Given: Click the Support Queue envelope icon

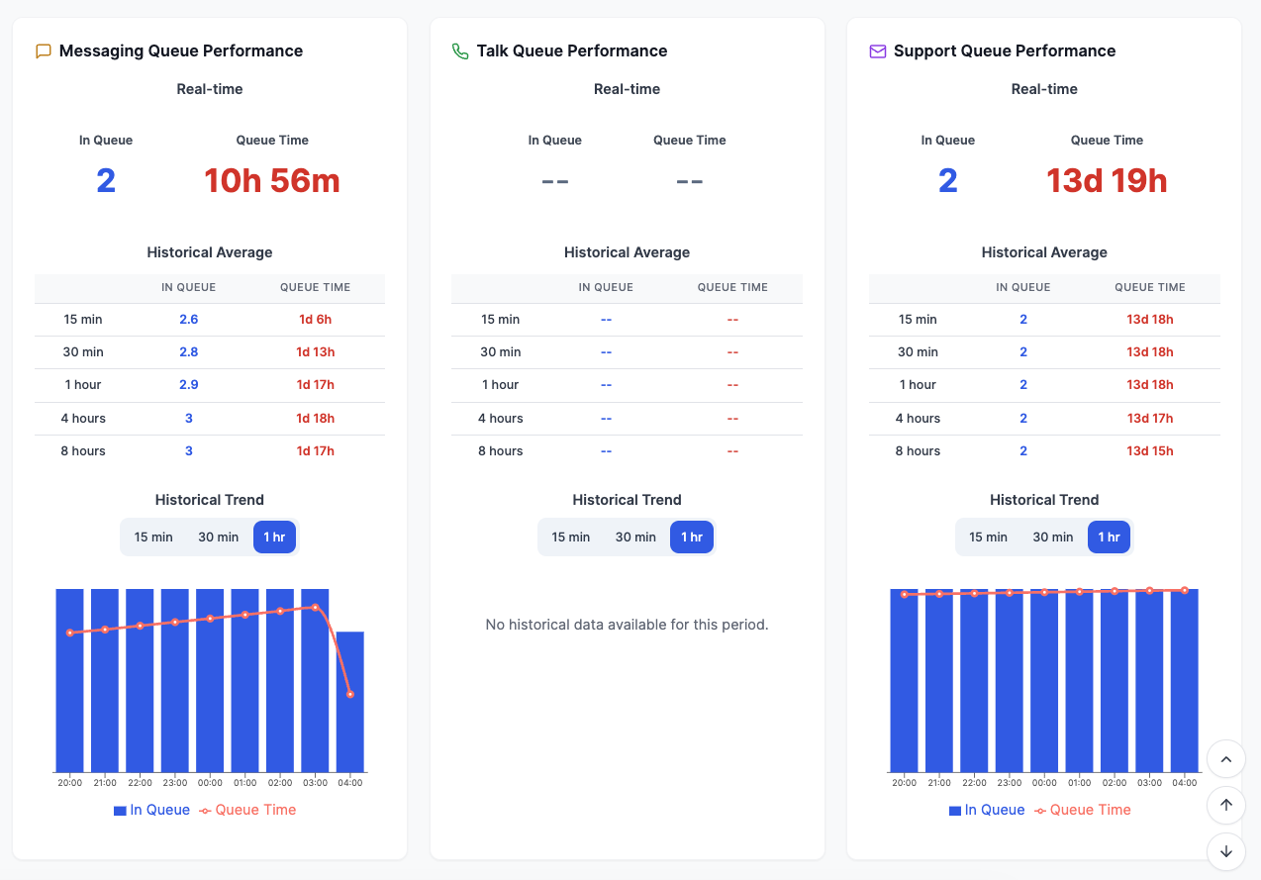Looking at the screenshot, I should tap(878, 51).
